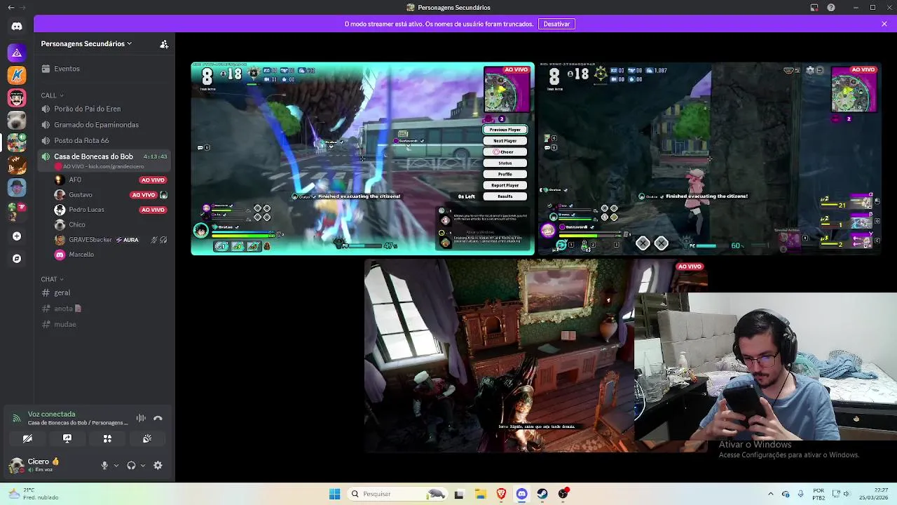This screenshot has height=505, width=897.
Task: Open user settings gear
Action: point(158,465)
